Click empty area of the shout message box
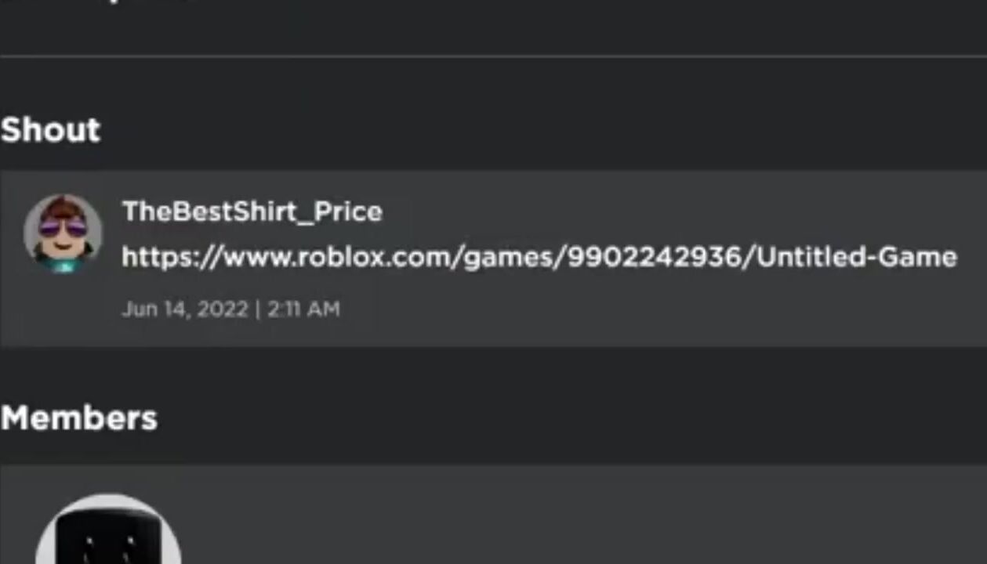Screen dimensions: 987x564 (666, 313)
